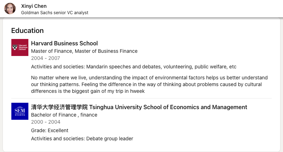Click the word 'hweek' in the description
The width and height of the screenshot is (283, 152).
tap(138, 91)
